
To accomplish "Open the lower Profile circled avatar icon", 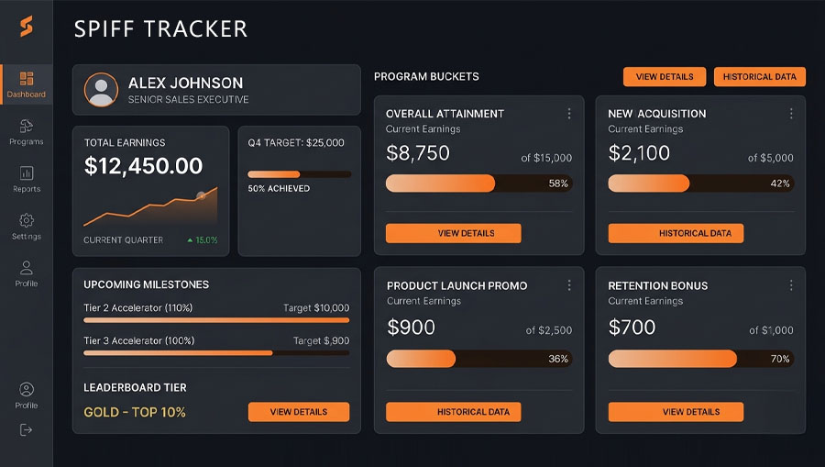I will (27, 389).
